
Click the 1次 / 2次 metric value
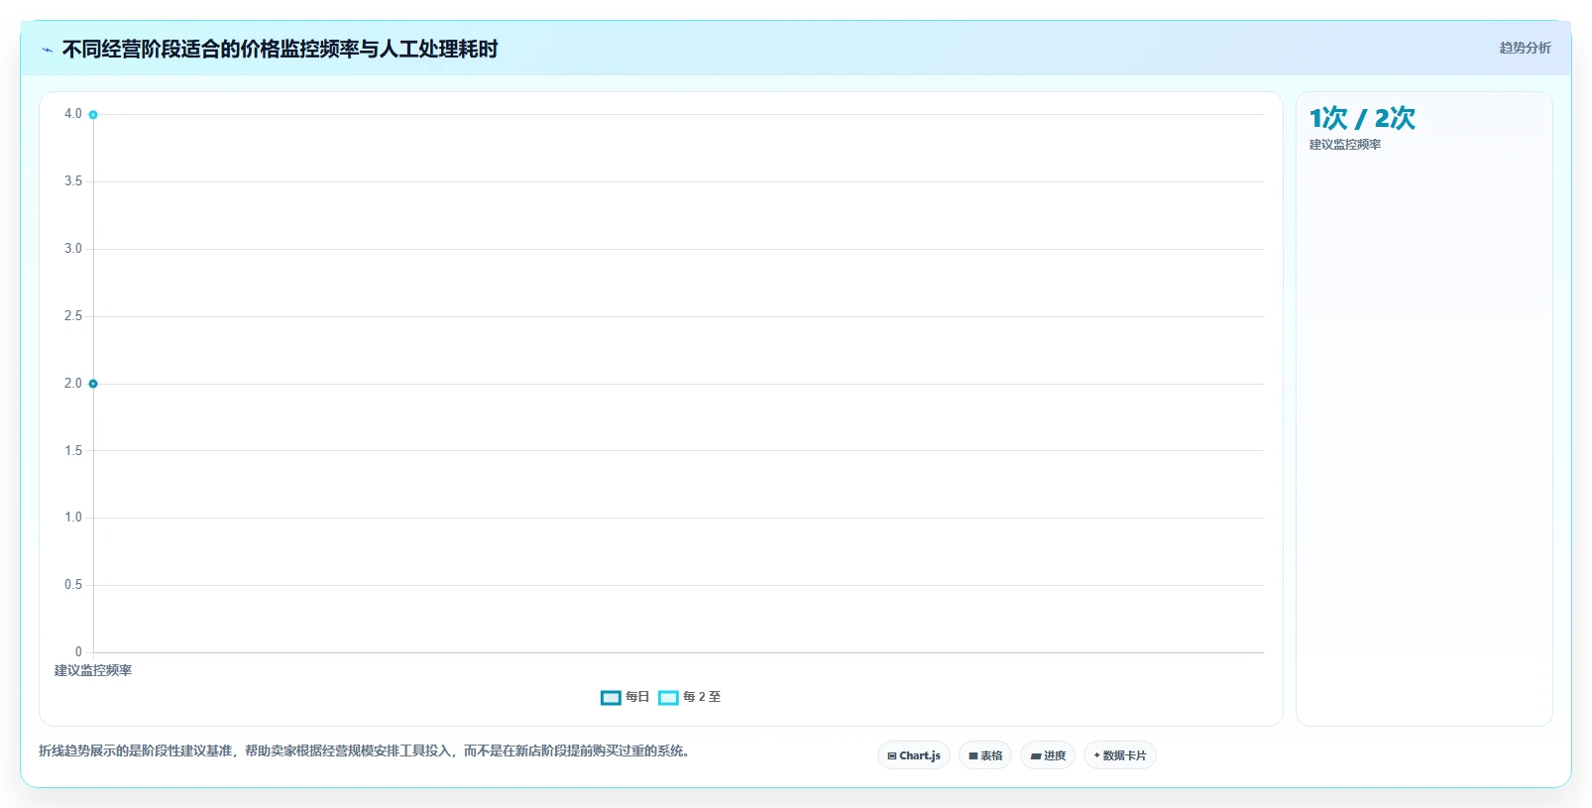click(x=1362, y=118)
